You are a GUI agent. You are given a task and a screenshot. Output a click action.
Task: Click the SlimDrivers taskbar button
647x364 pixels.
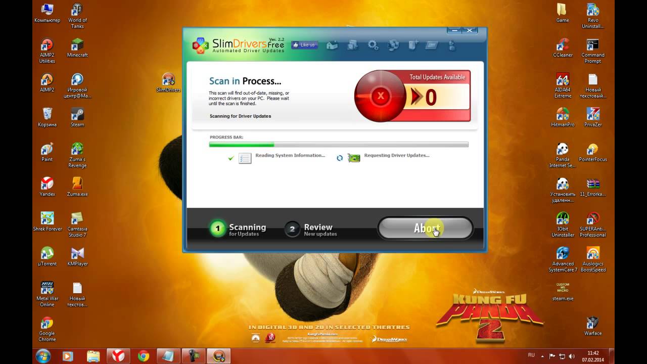219,356
